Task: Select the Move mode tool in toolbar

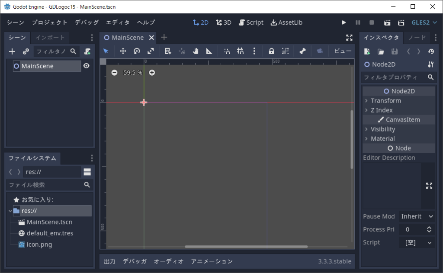Action: [123, 51]
